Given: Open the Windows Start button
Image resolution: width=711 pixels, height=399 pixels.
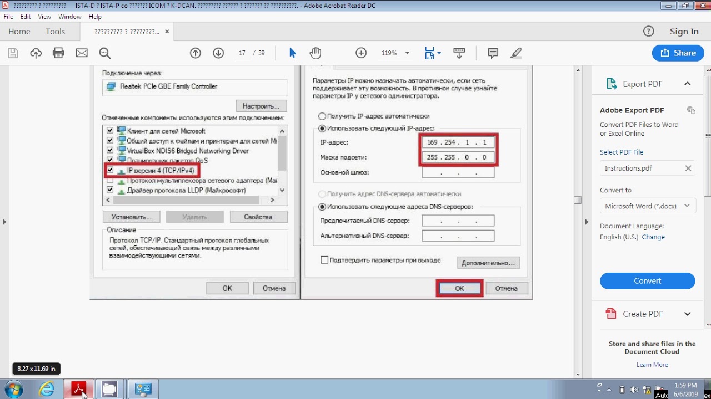Looking at the screenshot, I should coord(13,390).
